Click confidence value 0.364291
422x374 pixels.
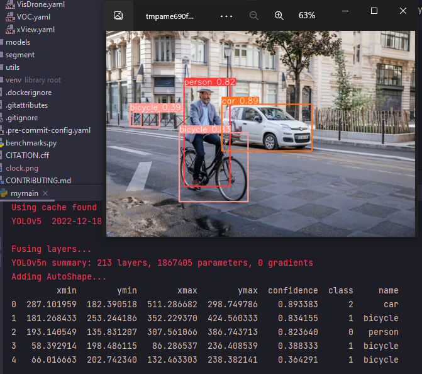click(298, 360)
